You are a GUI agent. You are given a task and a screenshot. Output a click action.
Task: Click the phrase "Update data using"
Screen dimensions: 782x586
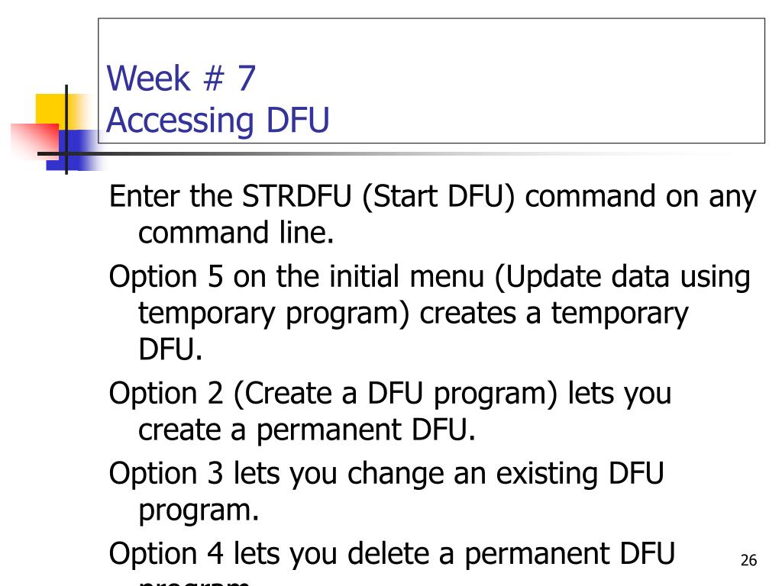[629, 278]
